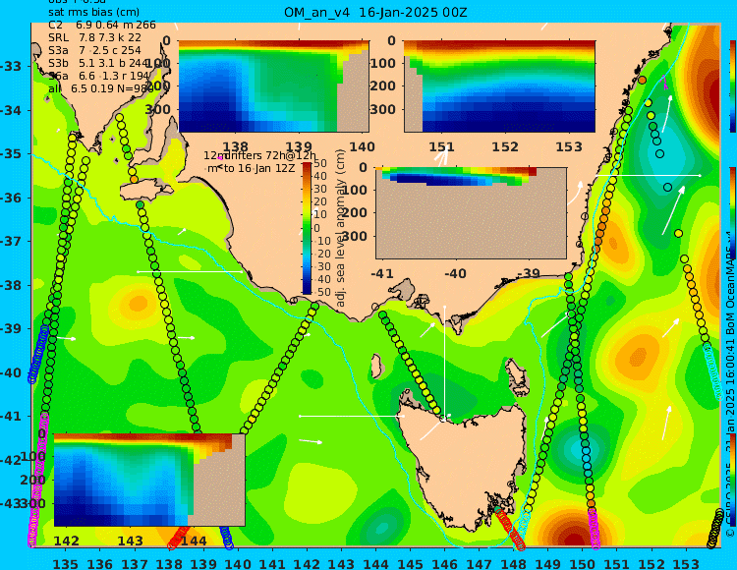Screen dimensions: 737x570
Task: Click the C2 6.9 0.64 m 266 row
Action: click(x=102, y=25)
